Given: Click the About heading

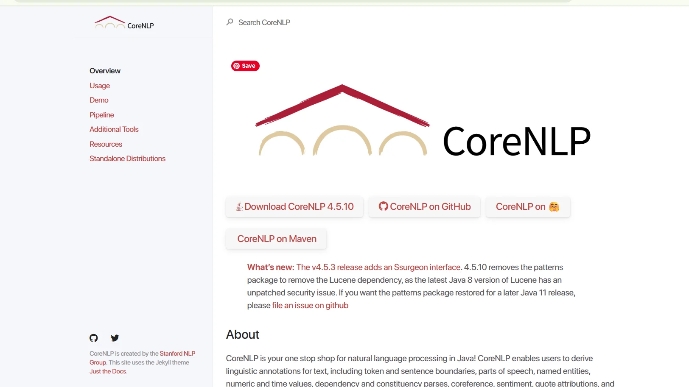Looking at the screenshot, I should click(243, 334).
